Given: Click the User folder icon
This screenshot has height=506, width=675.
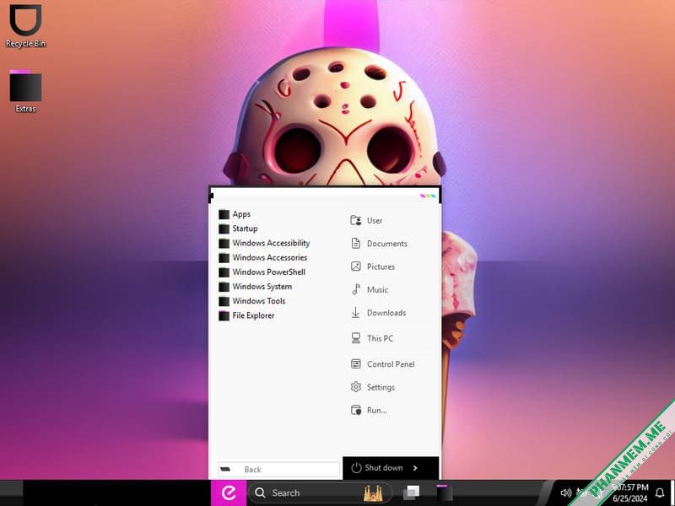Looking at the screenshot, I should 355,220.
